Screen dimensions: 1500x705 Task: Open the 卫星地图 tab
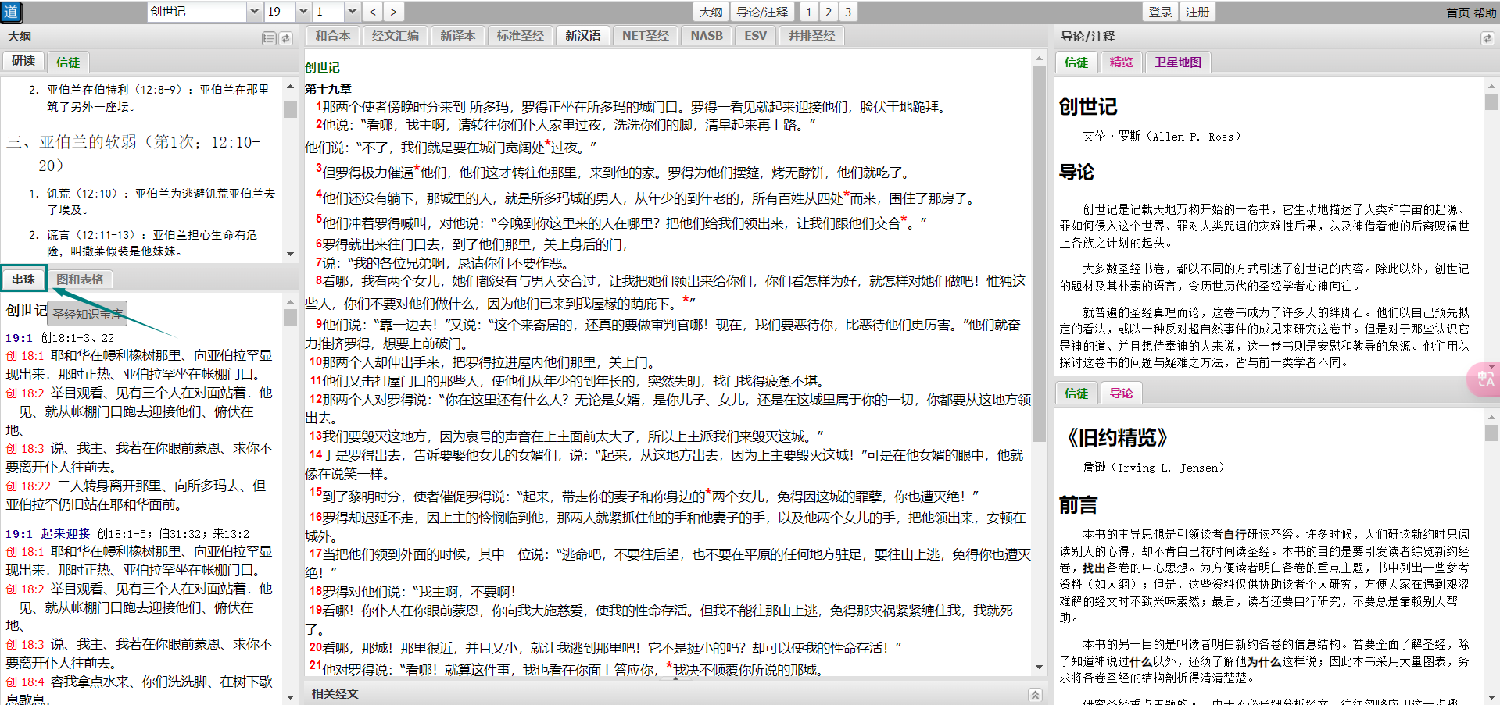click(x=1177, y=62)
